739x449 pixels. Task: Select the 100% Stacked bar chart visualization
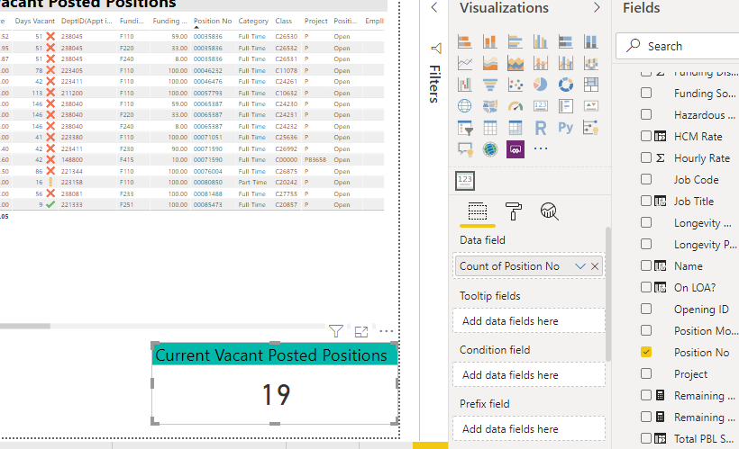[566, 41]
